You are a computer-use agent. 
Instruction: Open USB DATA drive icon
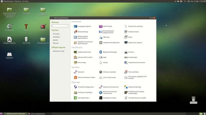click(9, 55)
